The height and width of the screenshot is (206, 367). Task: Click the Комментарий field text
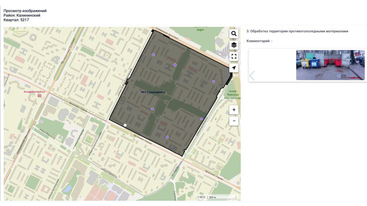pyautogui.click(x=259, y=41)
